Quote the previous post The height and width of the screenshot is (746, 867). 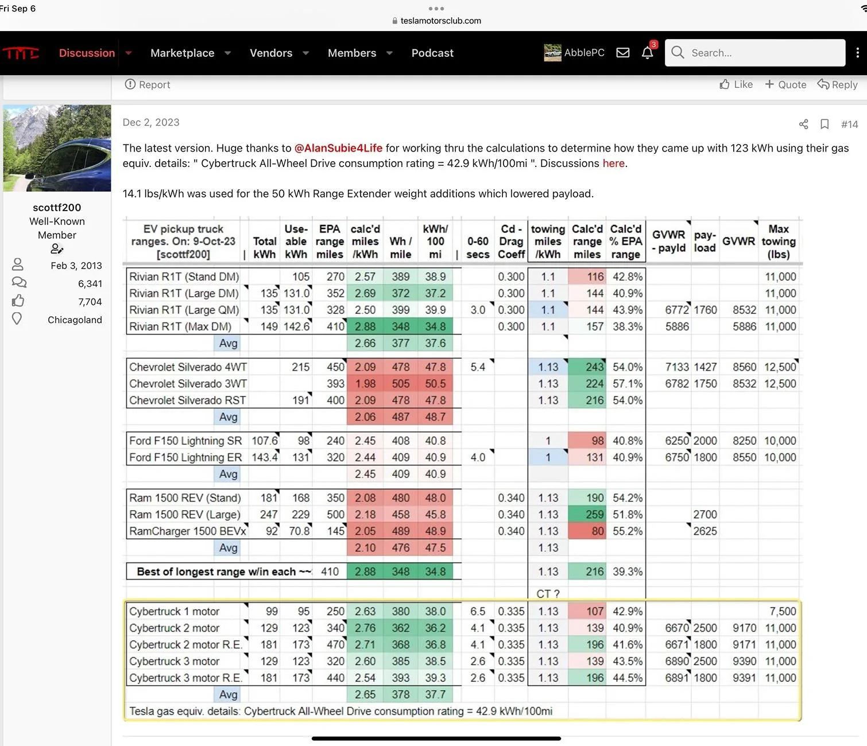(785, 84)
